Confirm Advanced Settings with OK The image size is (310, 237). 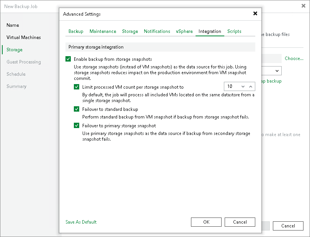pyautogui.click(x=206, y=222)
